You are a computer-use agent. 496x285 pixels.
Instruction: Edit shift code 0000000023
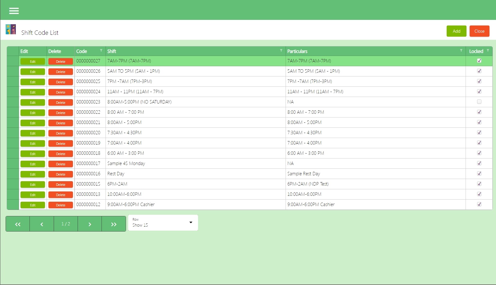(33, 103)
